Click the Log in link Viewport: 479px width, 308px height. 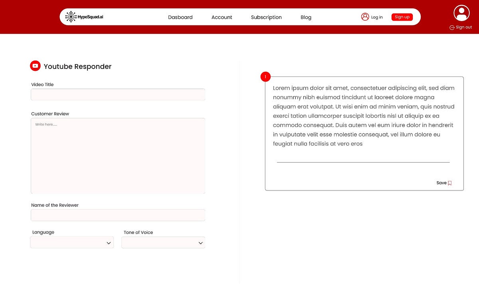(x=376, y=17)
